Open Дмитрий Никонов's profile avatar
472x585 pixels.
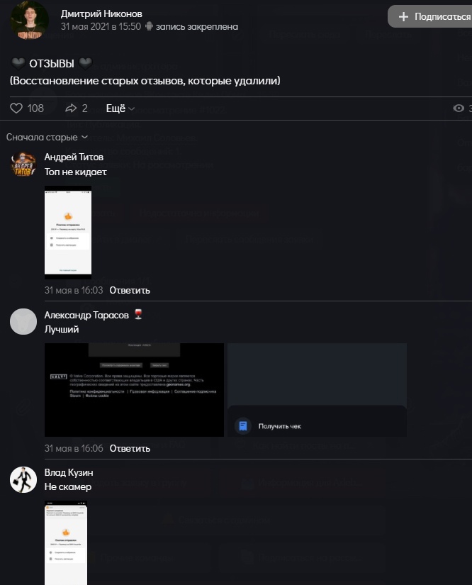coord(30,20)
